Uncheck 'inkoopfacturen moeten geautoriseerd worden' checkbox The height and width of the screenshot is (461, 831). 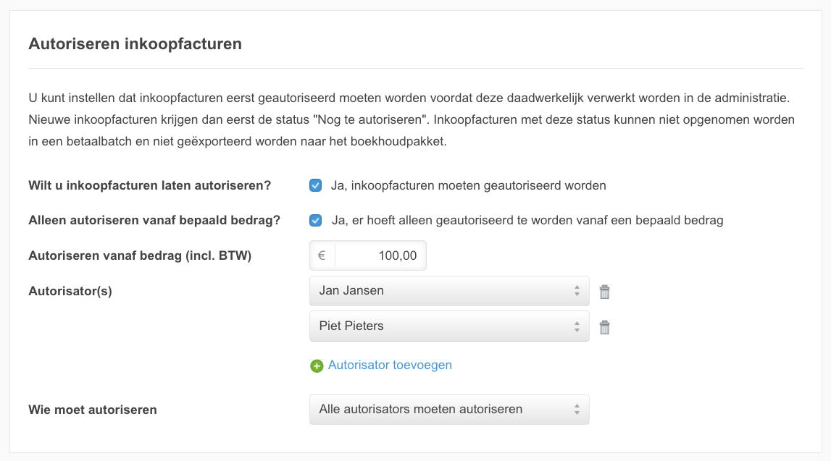[x=316, y=185]
